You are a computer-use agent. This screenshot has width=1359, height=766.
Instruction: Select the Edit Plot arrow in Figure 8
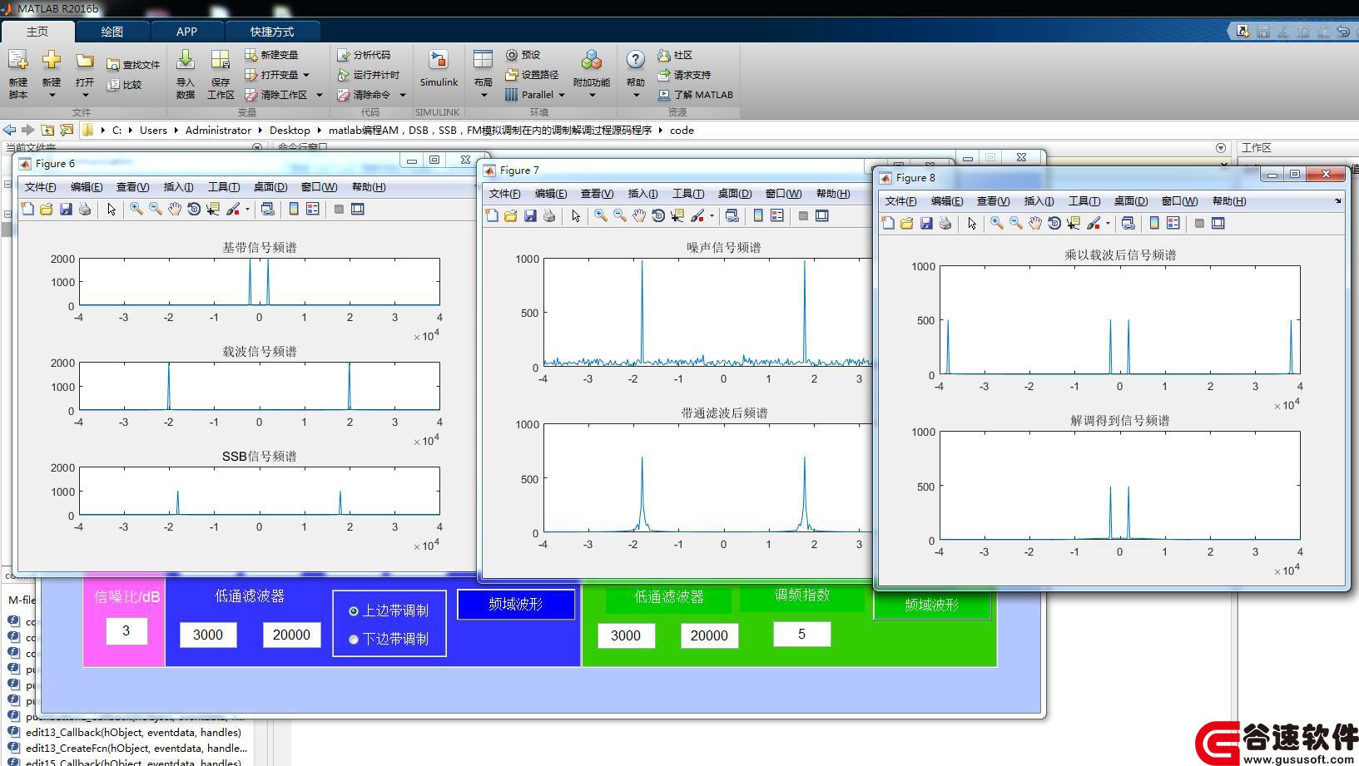(972, 223)
